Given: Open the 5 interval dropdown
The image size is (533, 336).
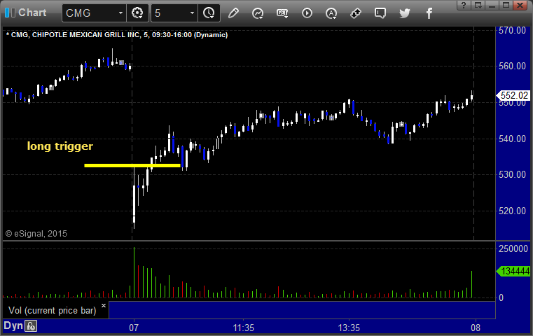Looking at the screenshot, I should pyautogui.click(x=192, y=13).
